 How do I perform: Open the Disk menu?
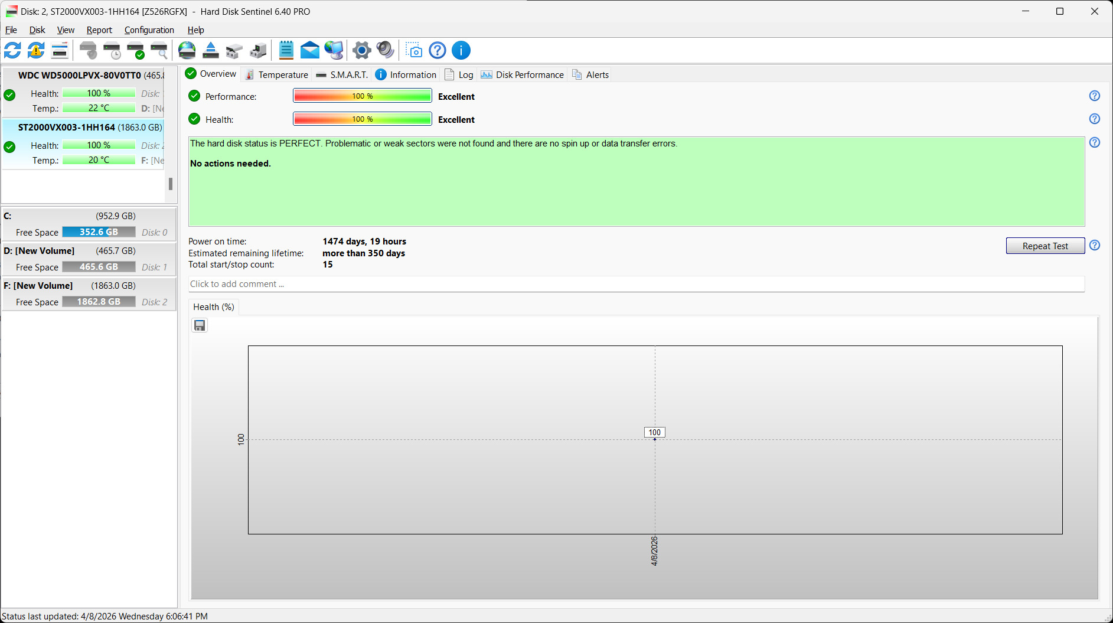coord(37,30)
